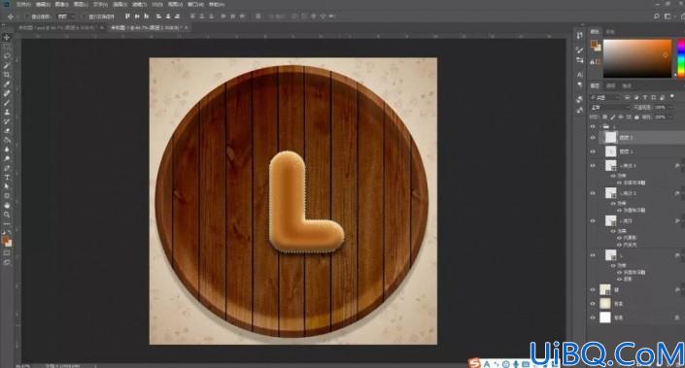Select the Crop tool

pos(7,75)
